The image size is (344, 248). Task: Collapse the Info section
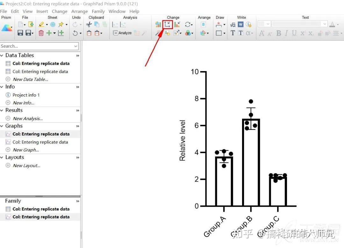(2, 87)
